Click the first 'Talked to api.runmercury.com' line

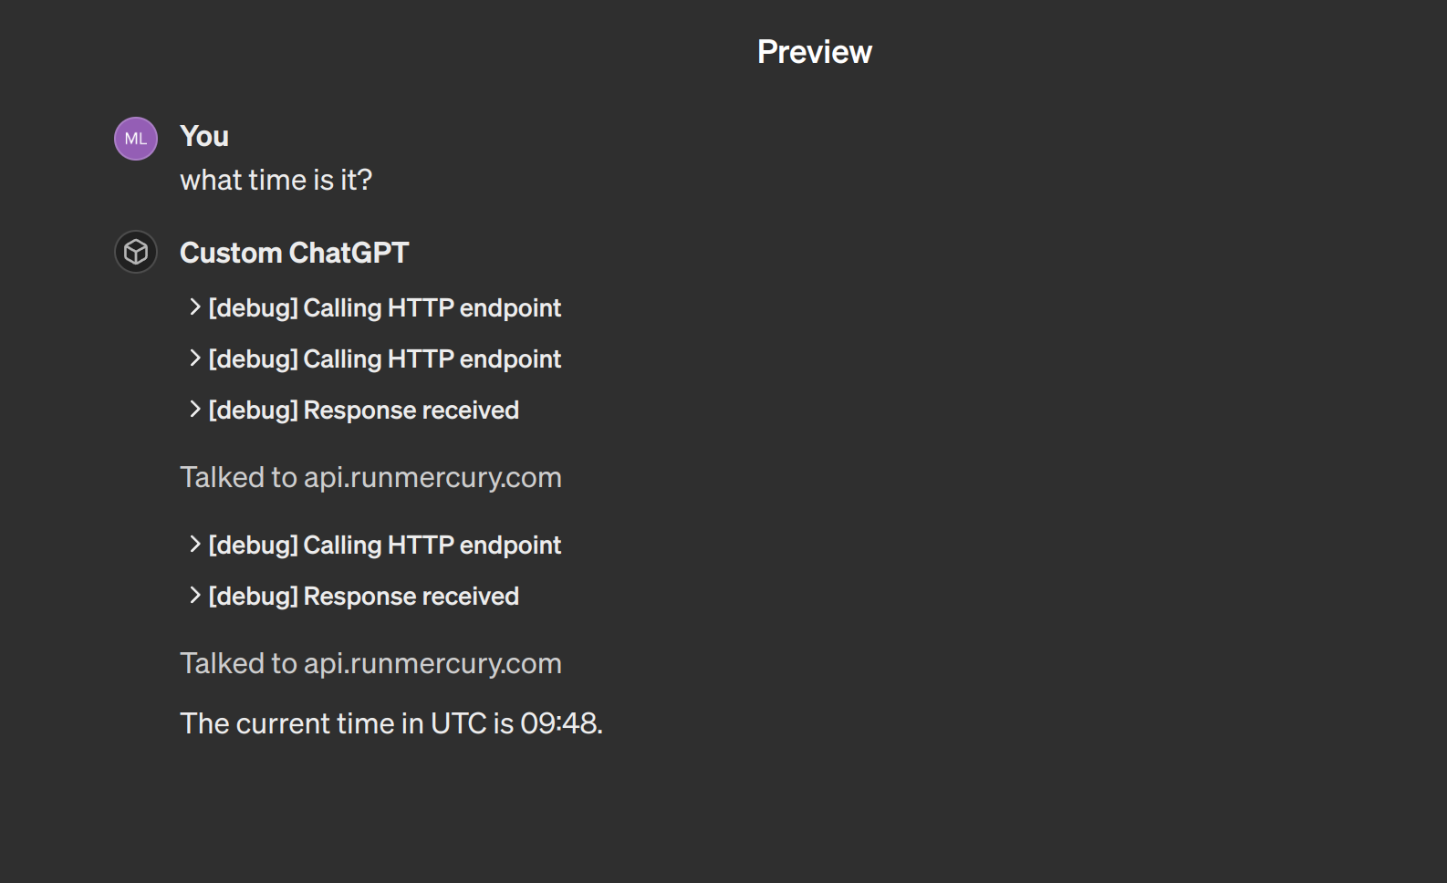coord(370,477)
